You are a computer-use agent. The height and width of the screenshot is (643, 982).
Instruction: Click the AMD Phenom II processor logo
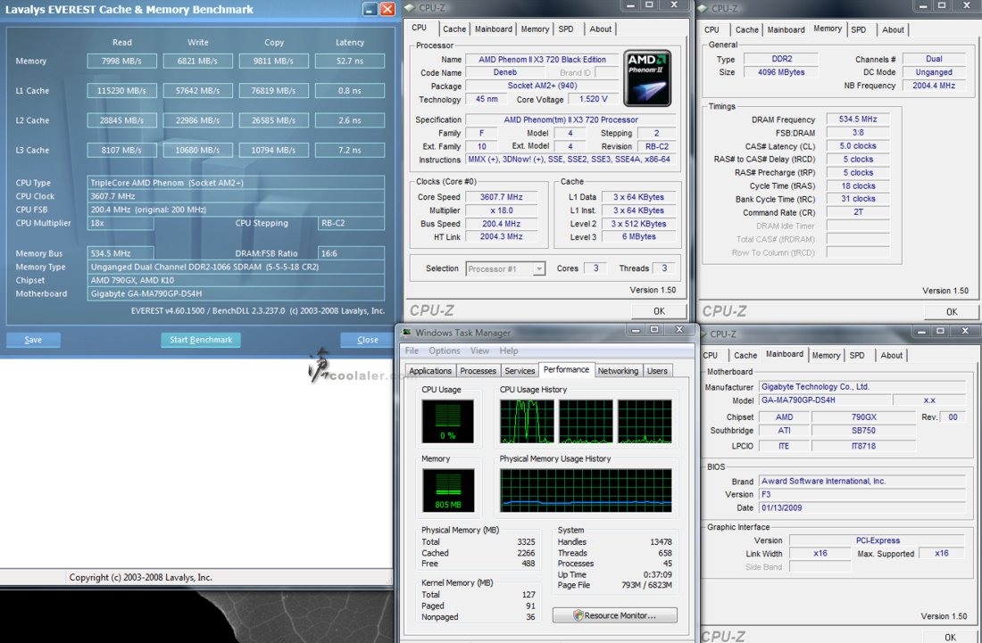coord(647,78)
